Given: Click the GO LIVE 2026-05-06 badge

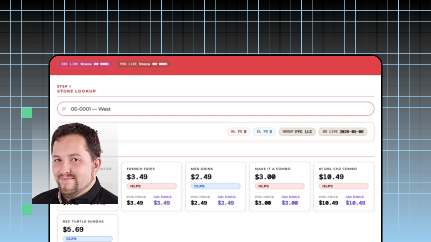Looking at the screenshot, I should pyautogui.click(x=343, y=132).
